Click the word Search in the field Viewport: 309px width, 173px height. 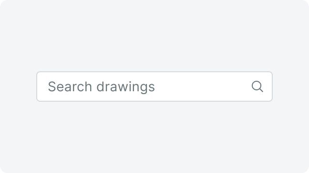point(70,86)
